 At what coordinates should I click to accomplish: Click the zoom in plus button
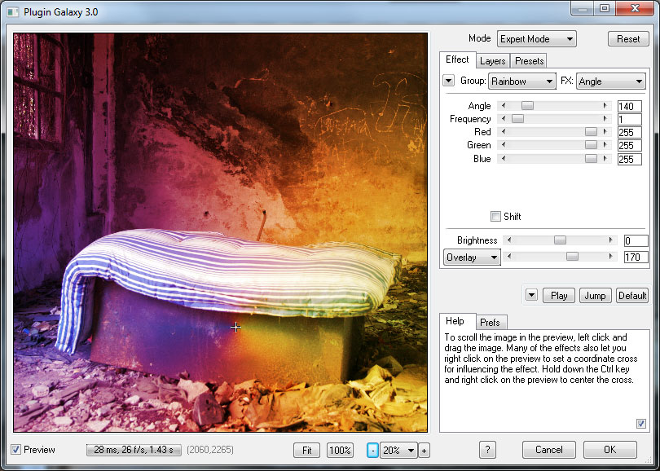[x=424, y=450]
